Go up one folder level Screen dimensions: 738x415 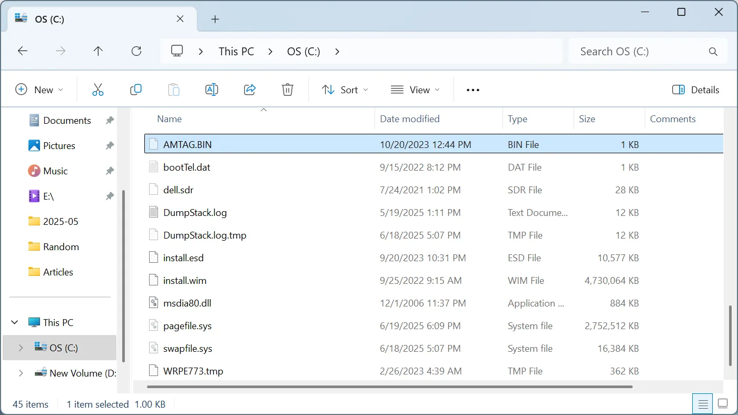(x=99, y=51)
